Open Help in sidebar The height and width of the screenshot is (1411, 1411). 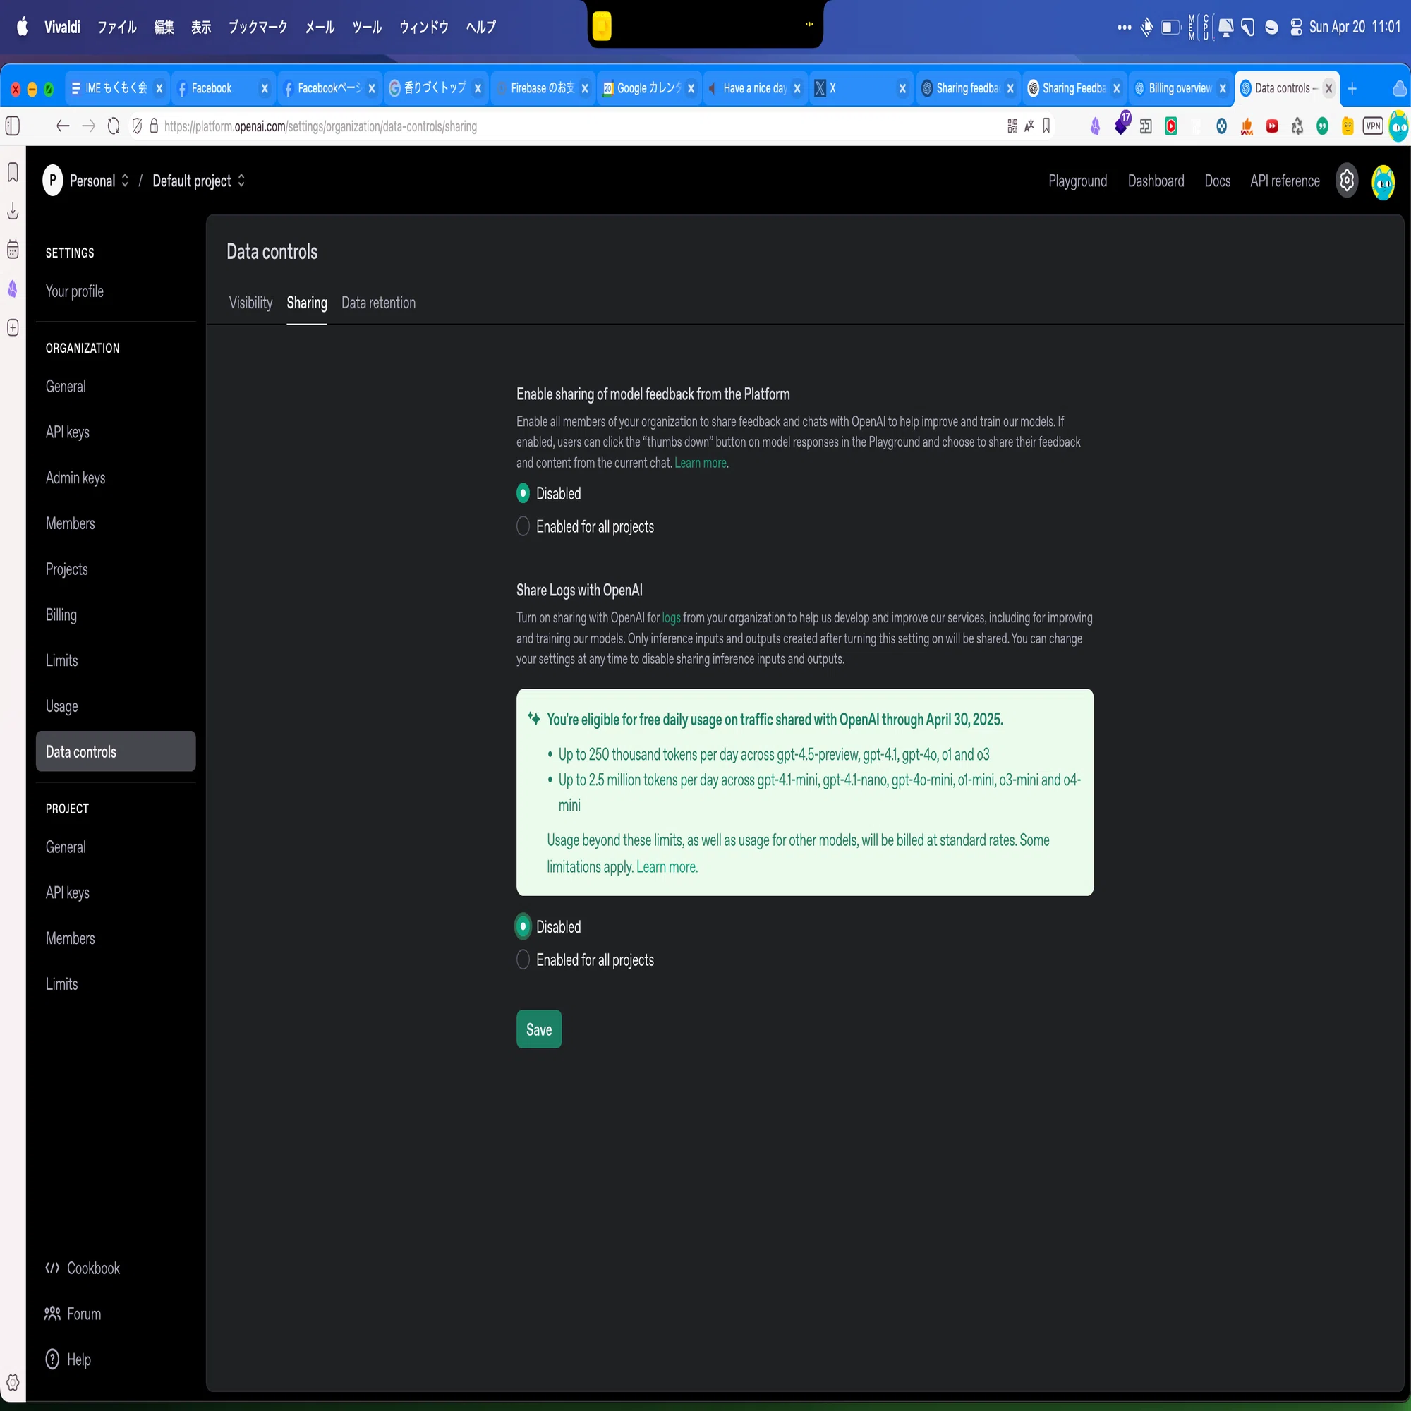(68, 1359)
